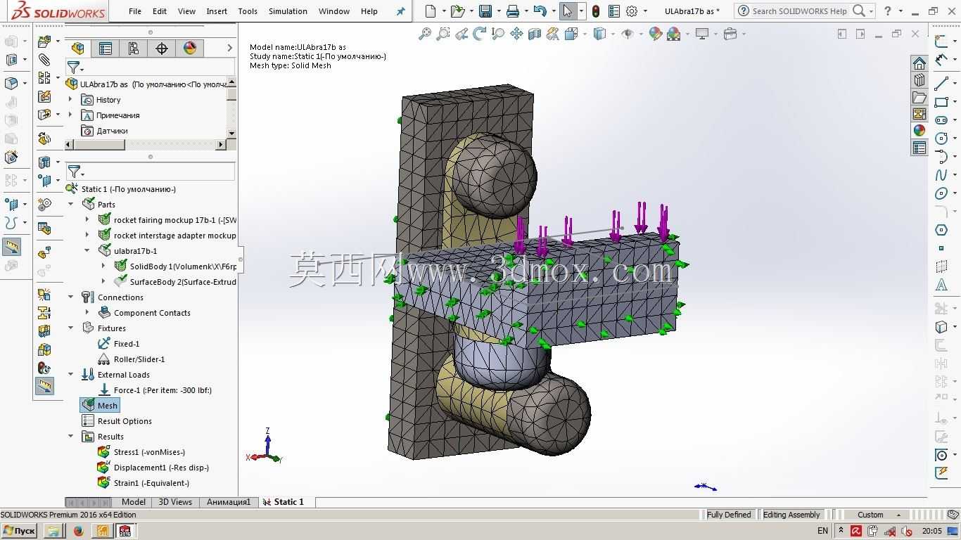961x540 pixels.
Task: Show more manager tabs with the chevron
Action: pos(229,48)
